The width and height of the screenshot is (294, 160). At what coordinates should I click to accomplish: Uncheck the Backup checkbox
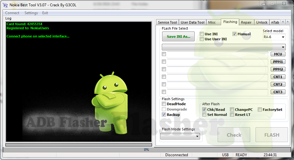coord(164,115)
